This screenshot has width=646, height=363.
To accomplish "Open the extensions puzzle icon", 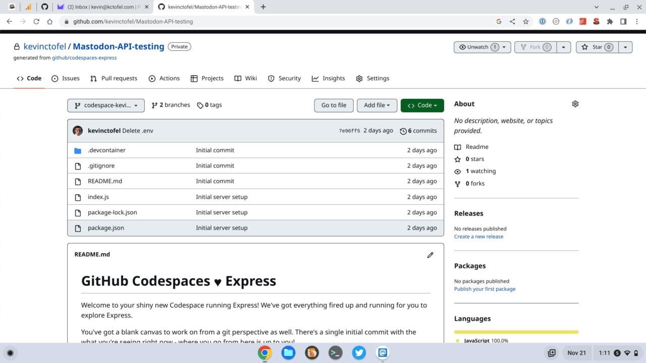I will (x=610, y=21).
